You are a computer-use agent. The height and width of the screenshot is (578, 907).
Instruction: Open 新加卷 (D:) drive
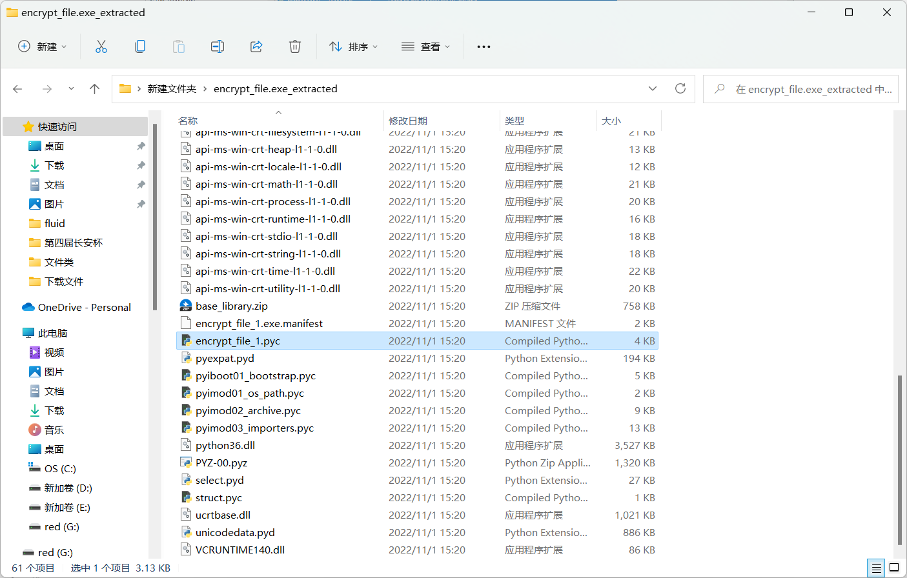pyautogui.click(x=68, y=488)
